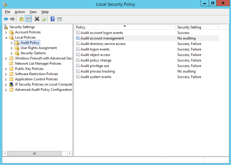Expand the Public Key Policies arrow
Viewport: 231px width, 165px height.
pos(6,69)
